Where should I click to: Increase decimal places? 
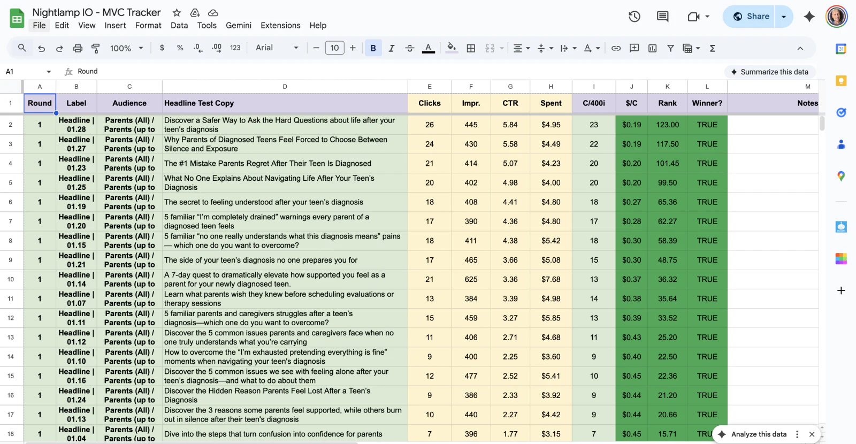[217, 48]
